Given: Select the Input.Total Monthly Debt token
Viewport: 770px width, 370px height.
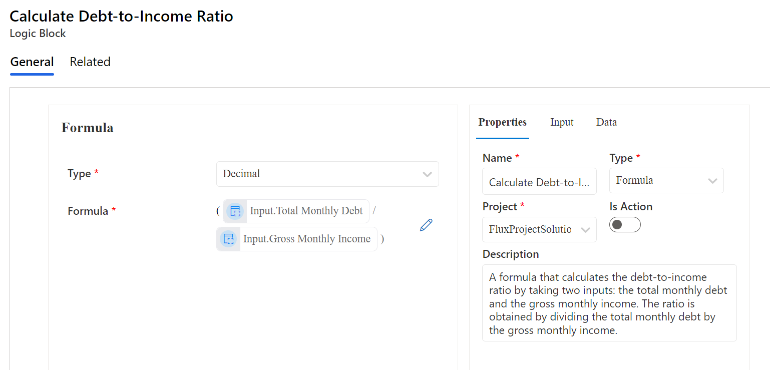Looking at the screenshot, I should (x=306, y=211).
